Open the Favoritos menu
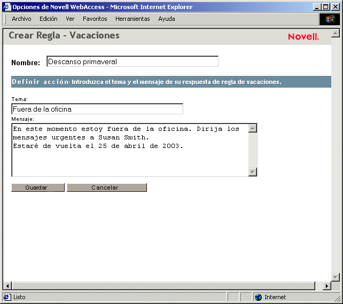This screenshot has height=304, width=343. [x=95, y=19]
